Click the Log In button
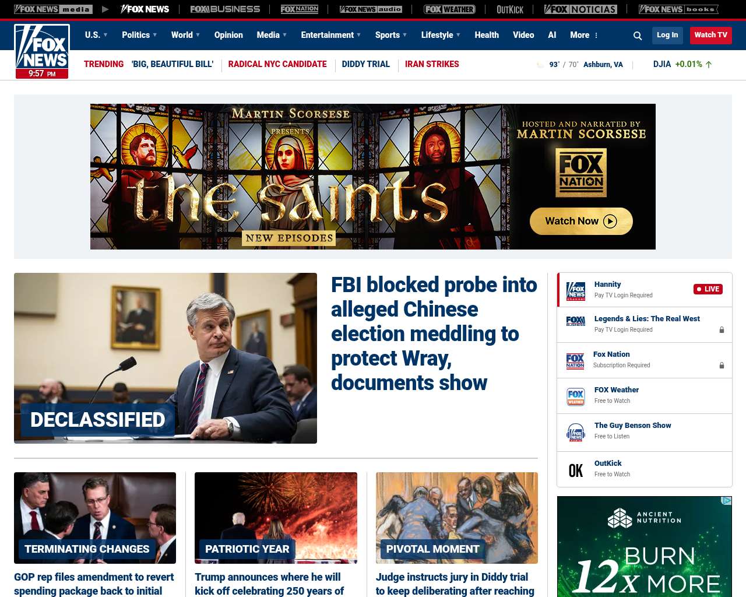 point(667,35)
